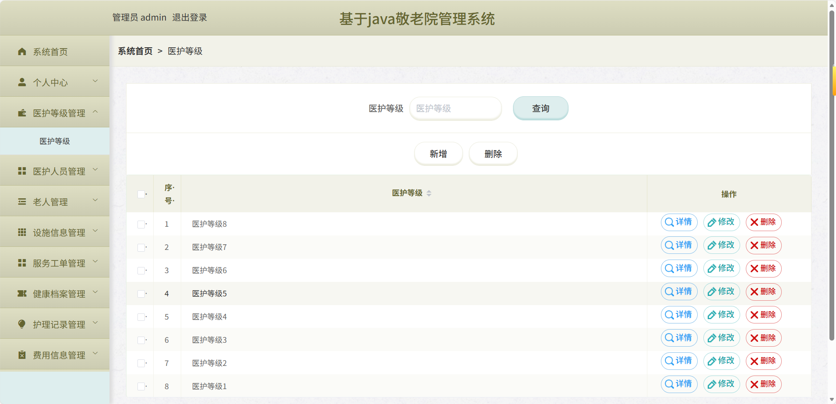
Task: Click the sort arrows on 医护等级 column header
Action: pyautogui.click(x=429, y=193)
